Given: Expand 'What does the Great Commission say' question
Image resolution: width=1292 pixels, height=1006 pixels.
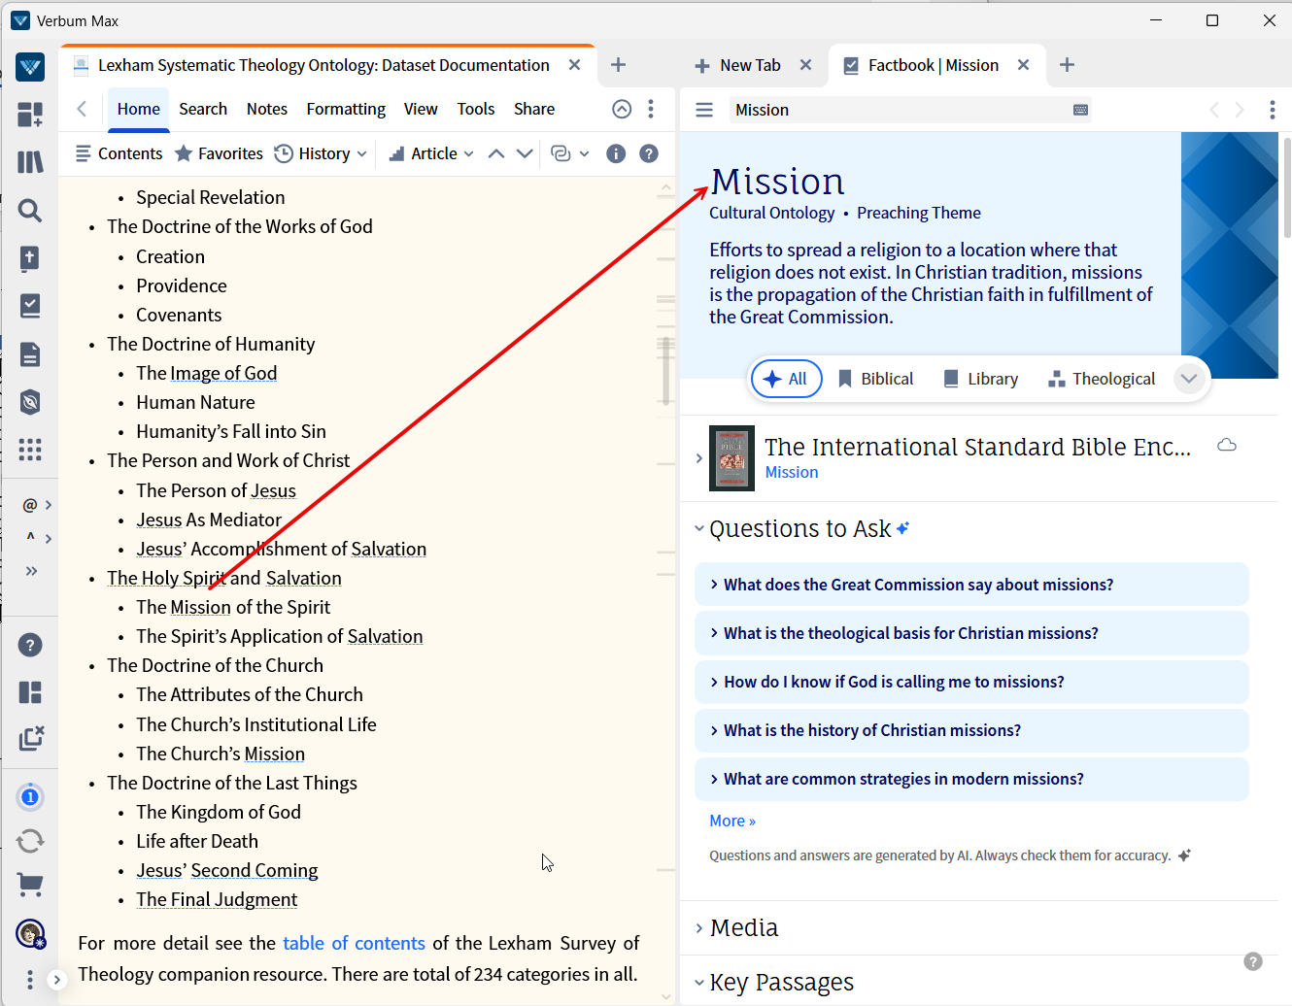Looking at the screenshot, I should coord(971,585).
